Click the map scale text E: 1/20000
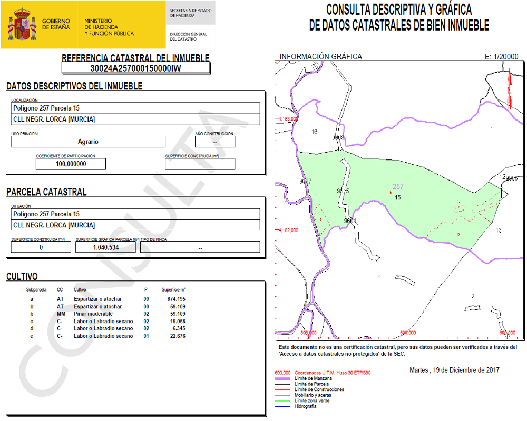 point(502,57)
